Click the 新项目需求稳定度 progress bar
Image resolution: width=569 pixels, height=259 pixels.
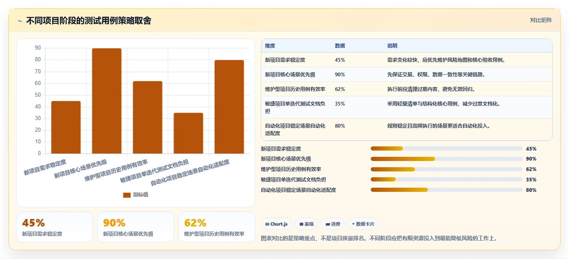tap(446, 148)
